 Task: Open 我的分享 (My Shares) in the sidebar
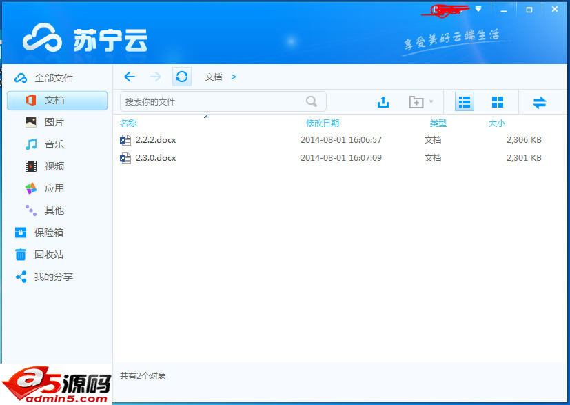pyautogui.click(x=52, y=277)
